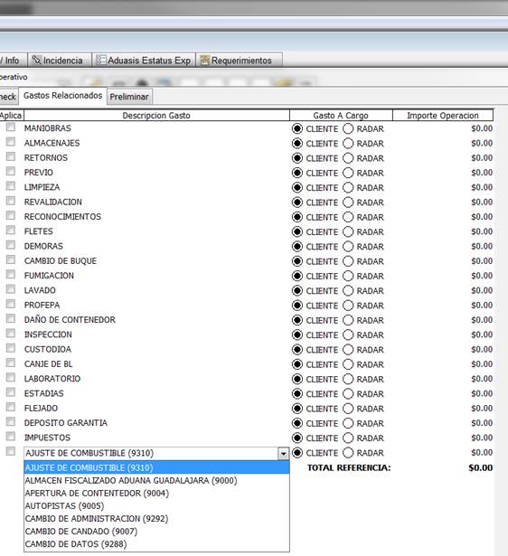Screen dimensions: 508x556
Task: Click the Requerimientos tab icon
Action: [x=204, y=61]
